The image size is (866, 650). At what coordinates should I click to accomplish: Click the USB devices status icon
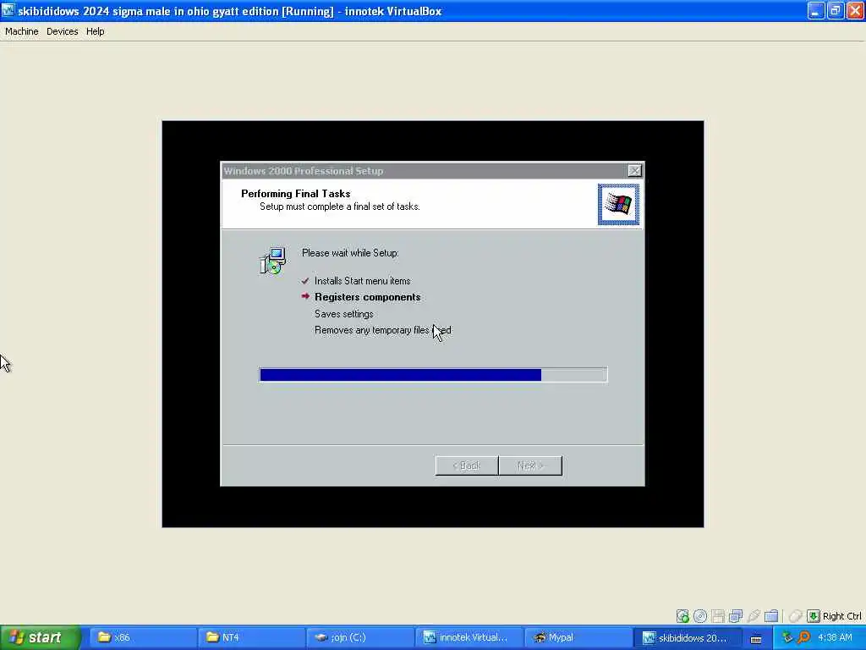(x=754, y=616)
